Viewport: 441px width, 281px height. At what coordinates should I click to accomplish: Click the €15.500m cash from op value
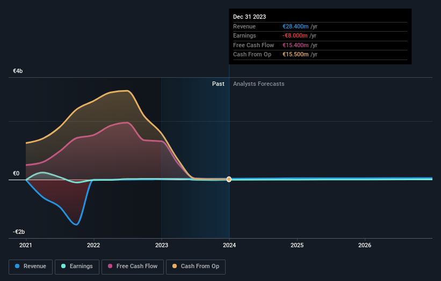pyautogui.click(x=295, y=55)
